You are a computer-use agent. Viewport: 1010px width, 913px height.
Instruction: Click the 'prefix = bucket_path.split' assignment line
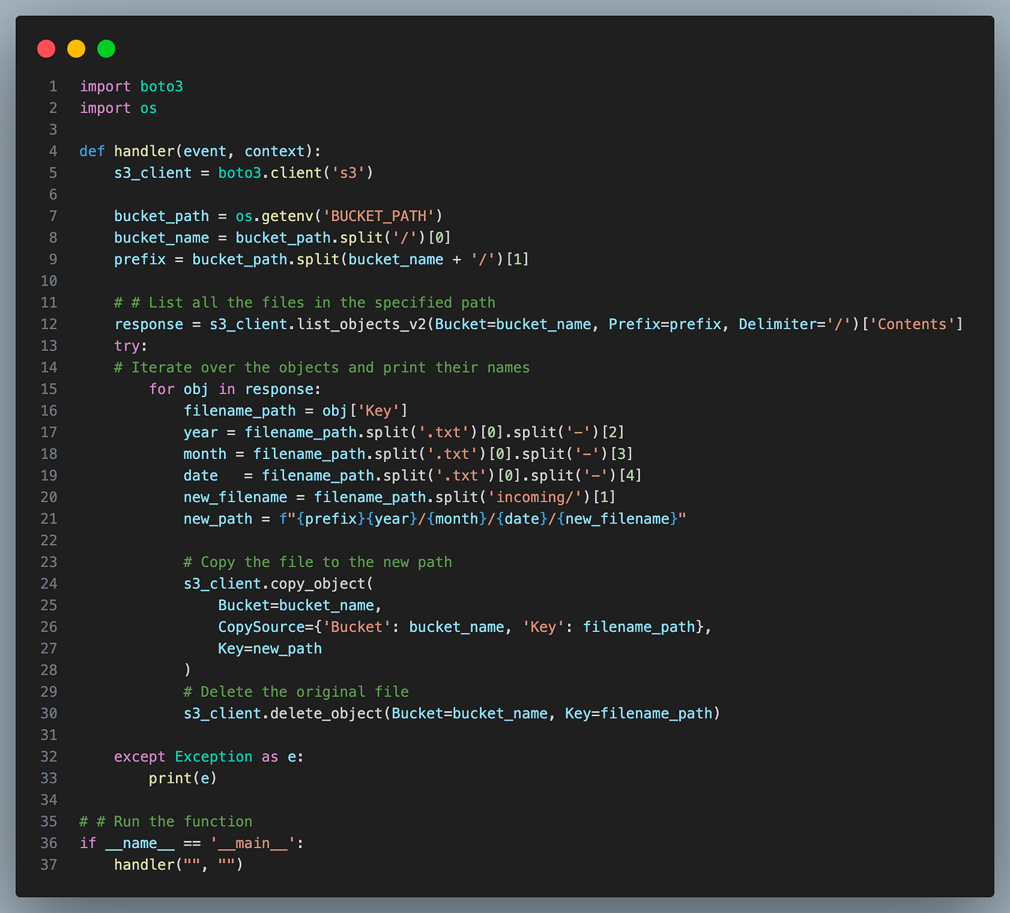click(322, 260)
